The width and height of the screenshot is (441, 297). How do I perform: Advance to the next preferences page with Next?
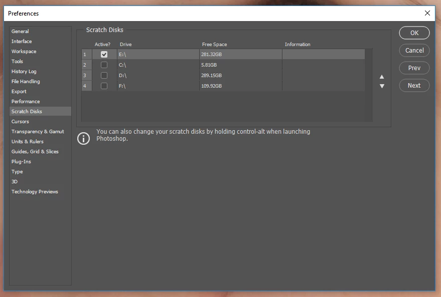[414, 86]
